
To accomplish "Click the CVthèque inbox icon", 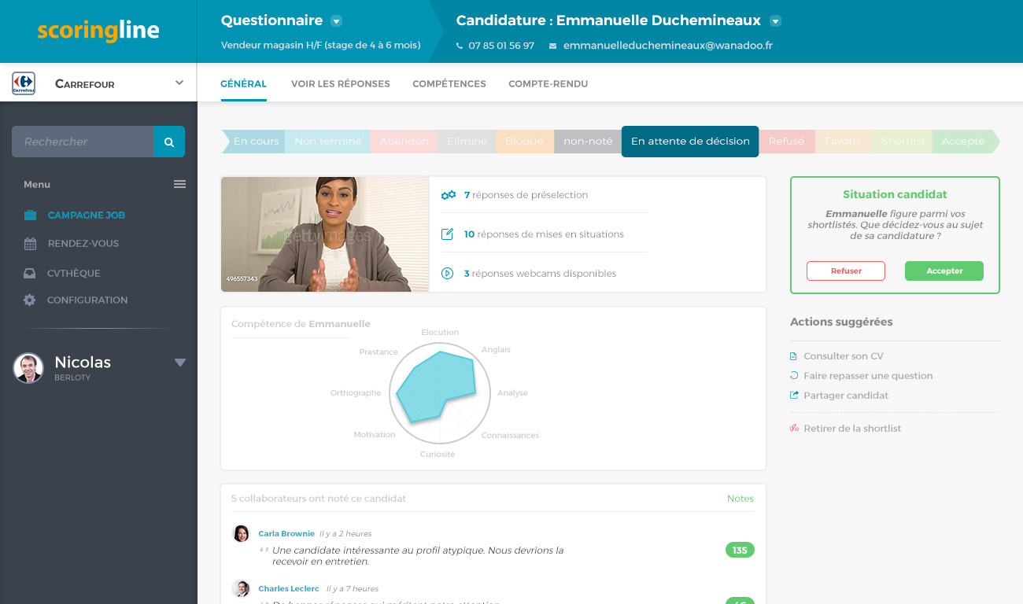I will [x=30, y=273].
